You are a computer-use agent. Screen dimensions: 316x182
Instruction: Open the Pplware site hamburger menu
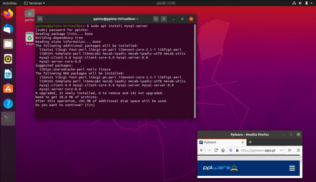point(292,168)
